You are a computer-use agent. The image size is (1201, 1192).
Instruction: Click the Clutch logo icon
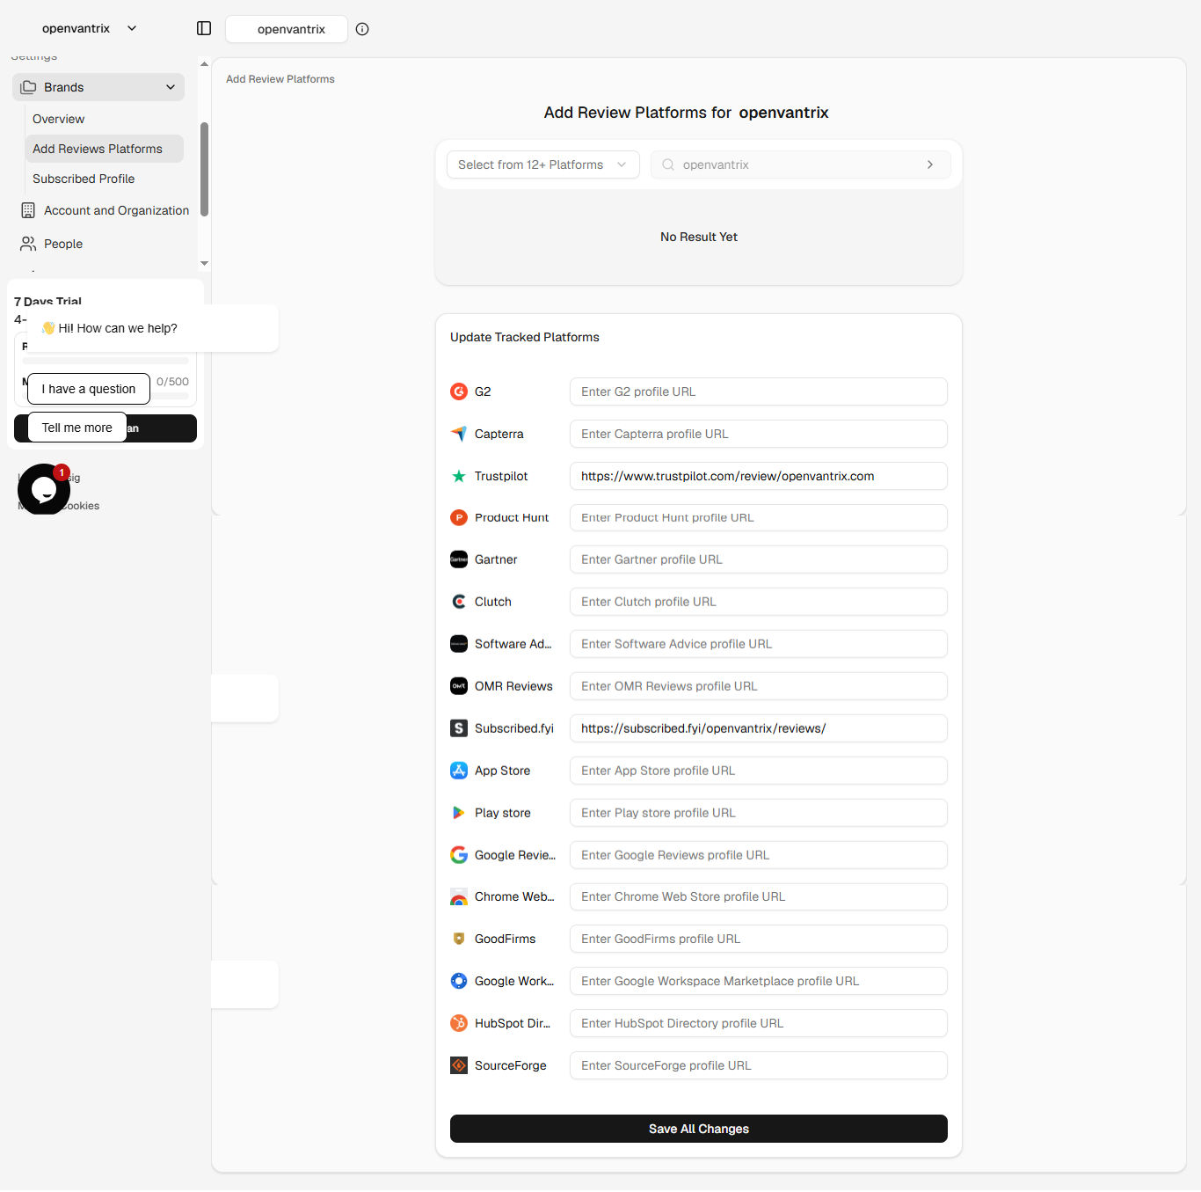tap(459, 602)
